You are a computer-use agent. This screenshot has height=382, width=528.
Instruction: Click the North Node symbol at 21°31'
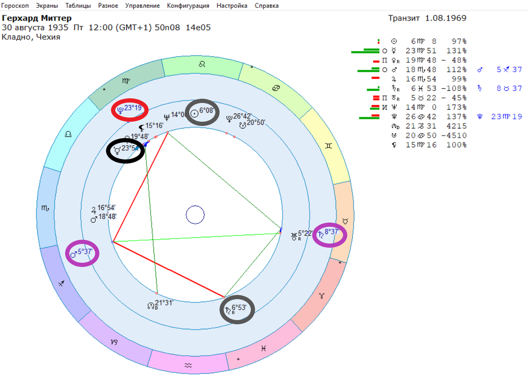[151, 304]
